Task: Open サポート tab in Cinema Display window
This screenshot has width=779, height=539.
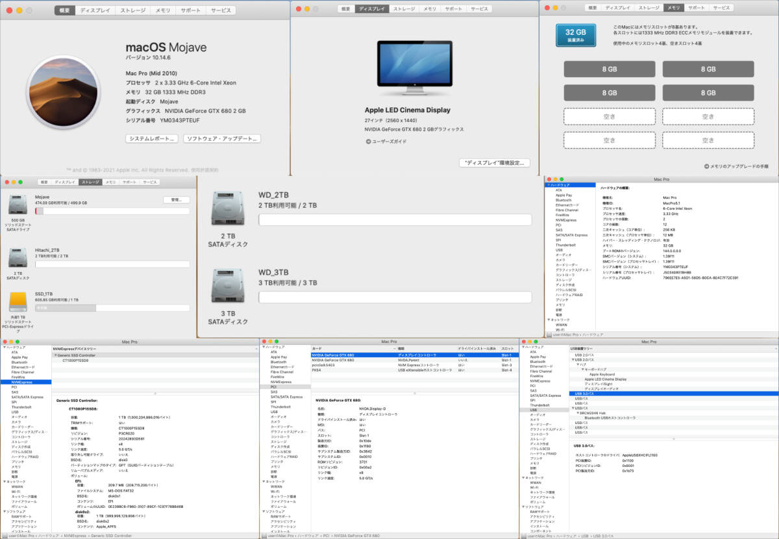Action: (x=454, y=9)
